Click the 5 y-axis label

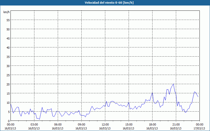click(9, 112)
